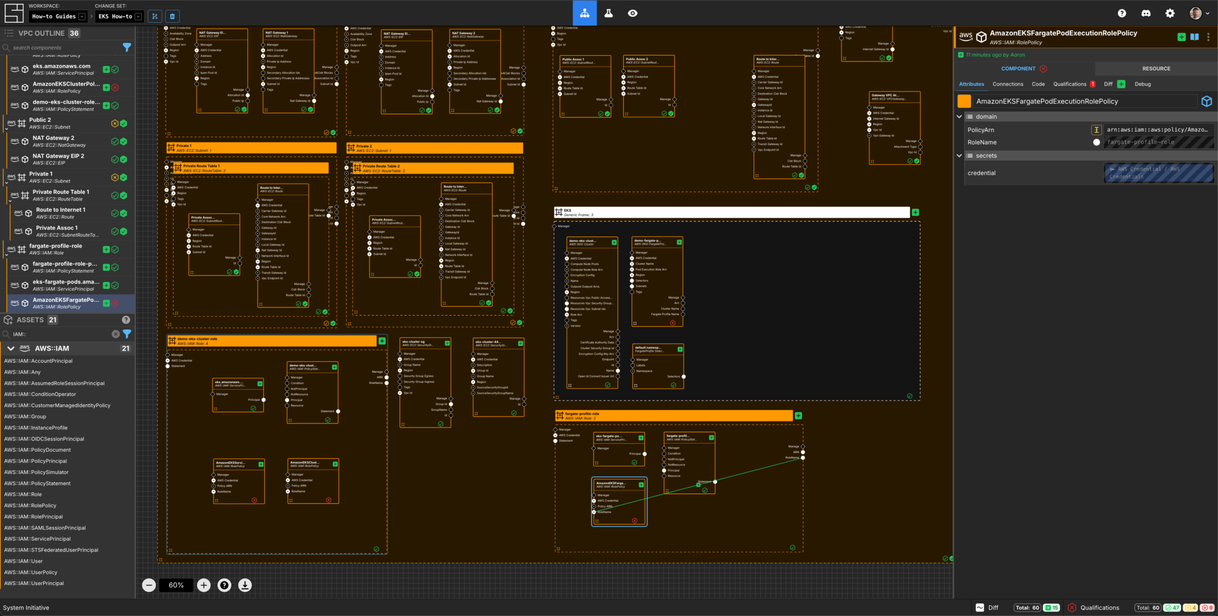Select the Model diagram view icon
The width and height of the screenshot is (1218, 616).
pos(585,13)
